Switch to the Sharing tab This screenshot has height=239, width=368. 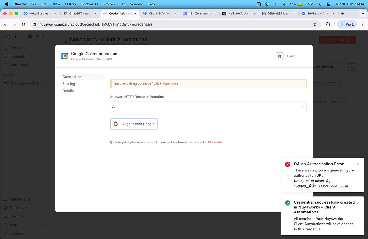(x=69, y=83)
